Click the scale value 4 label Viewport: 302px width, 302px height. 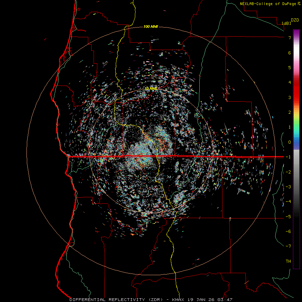pyautogui.click(x=290, y=83)
